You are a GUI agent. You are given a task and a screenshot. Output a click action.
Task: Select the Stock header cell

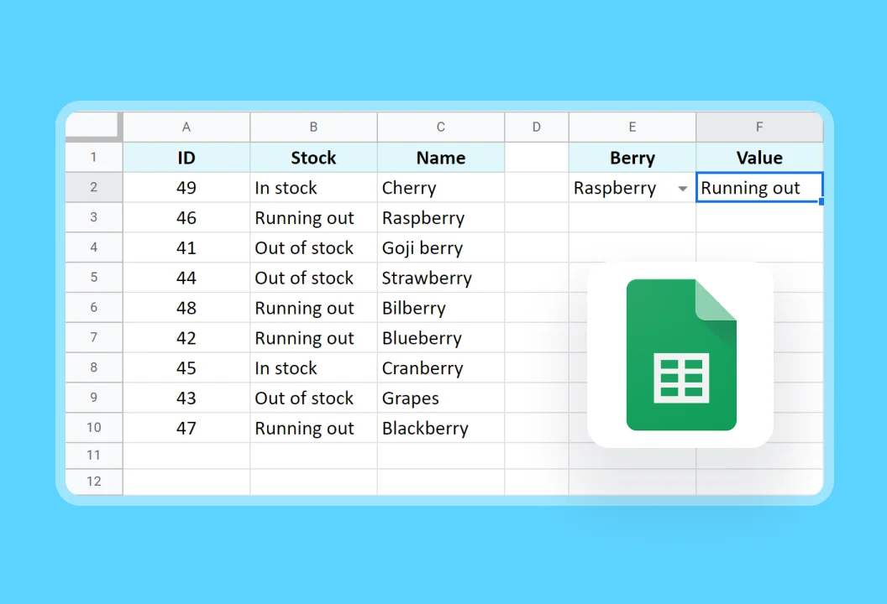click(312, 158)
